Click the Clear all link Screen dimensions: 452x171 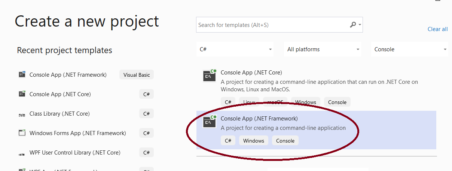click(438, 29)
